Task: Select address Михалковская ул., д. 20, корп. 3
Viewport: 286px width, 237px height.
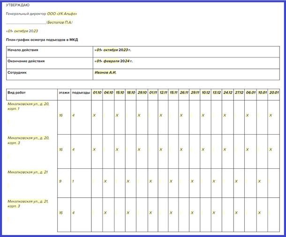Action: (28, 140)
